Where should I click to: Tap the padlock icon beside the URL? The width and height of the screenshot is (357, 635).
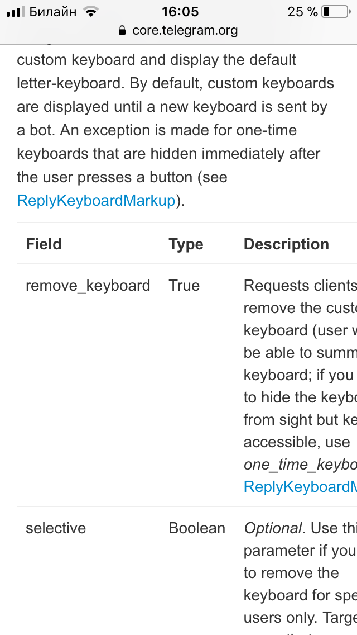122,30
